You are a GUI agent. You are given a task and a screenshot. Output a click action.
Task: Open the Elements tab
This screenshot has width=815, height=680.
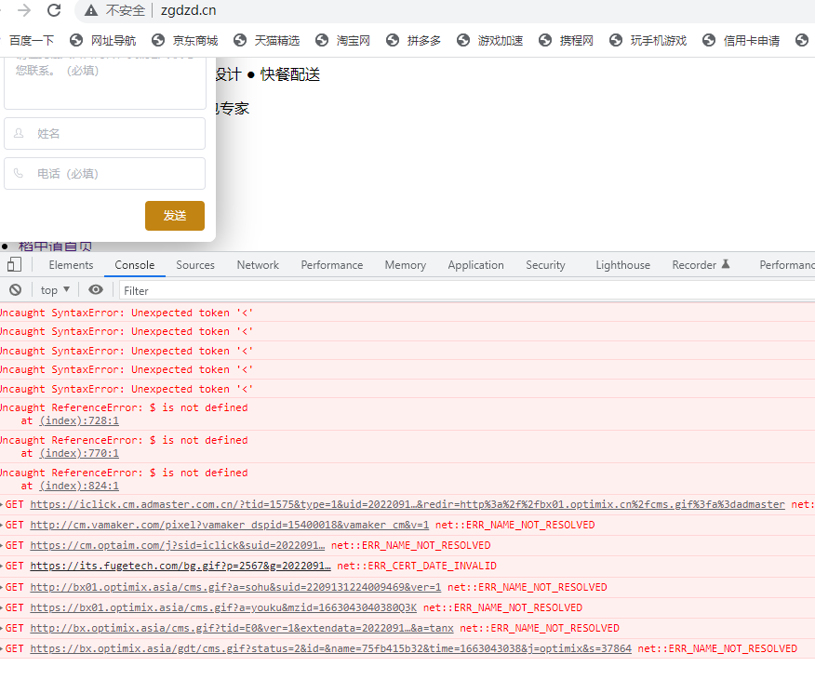[72, 265]
